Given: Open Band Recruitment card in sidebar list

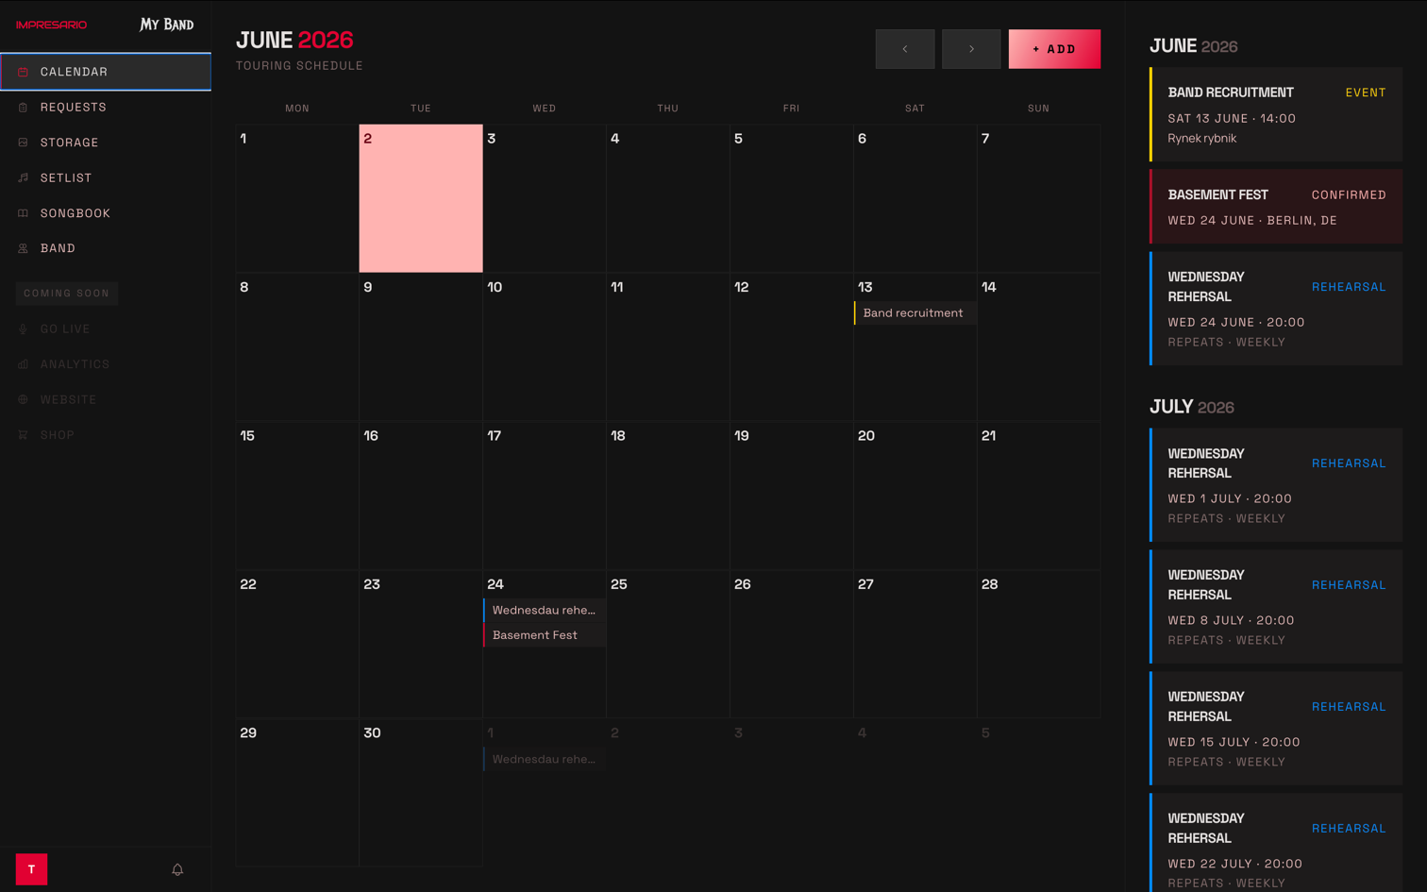Looking at the screenshot, I should (1276, 114).
